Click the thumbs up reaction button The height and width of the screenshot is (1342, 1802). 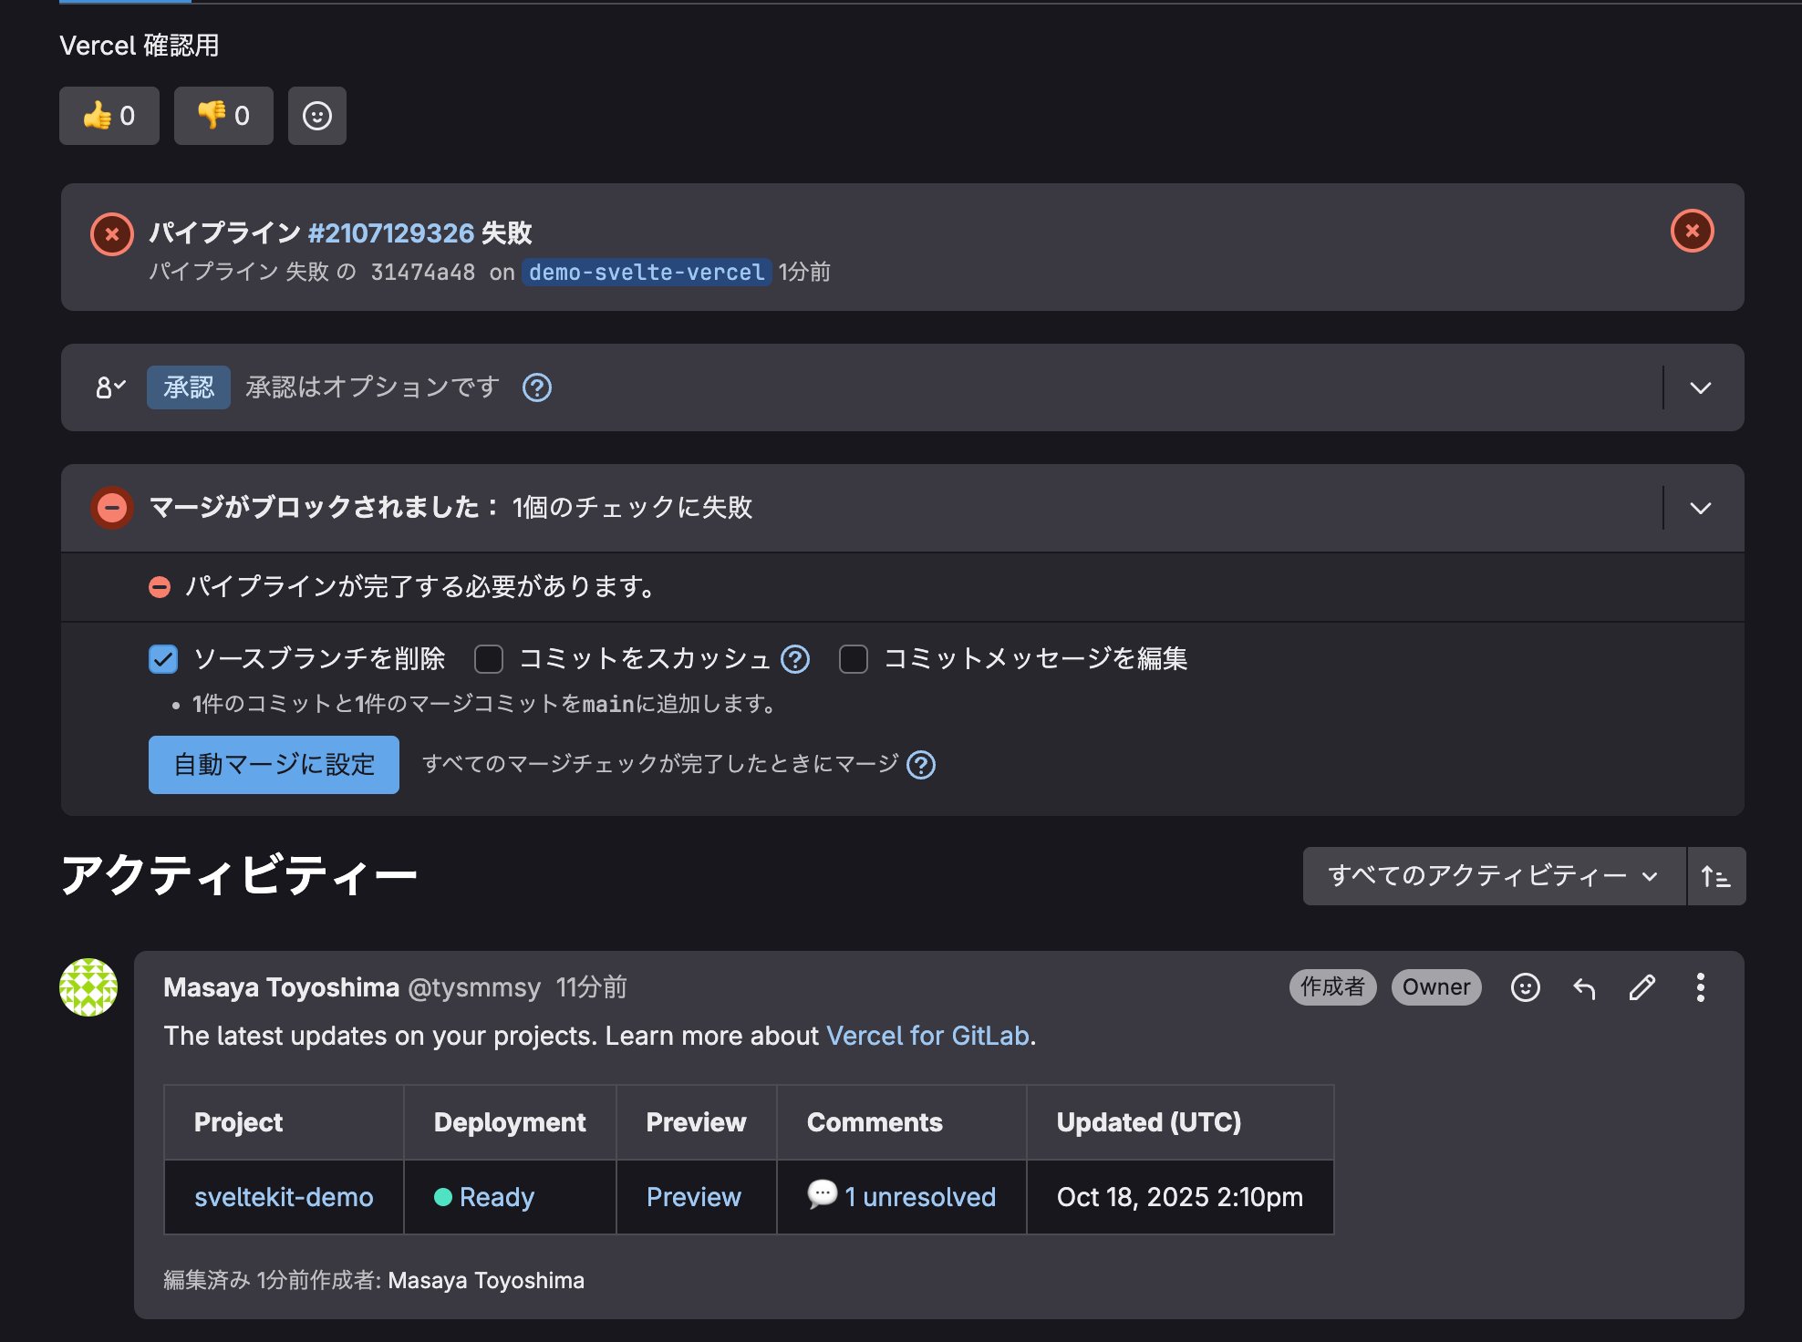coord(109,116)
